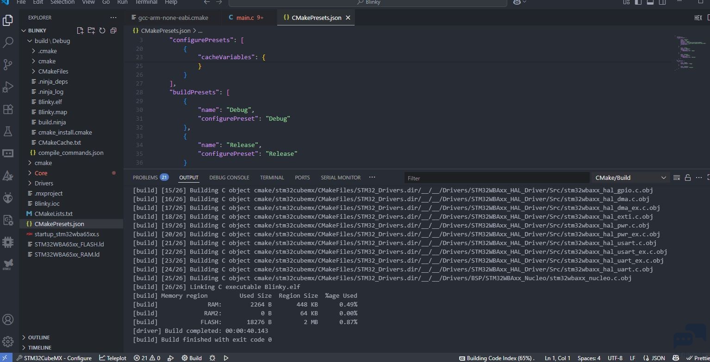710x362 pixels.
Task: Click the UTF-8 encoding indicator
Action: (x=615, y=358)
